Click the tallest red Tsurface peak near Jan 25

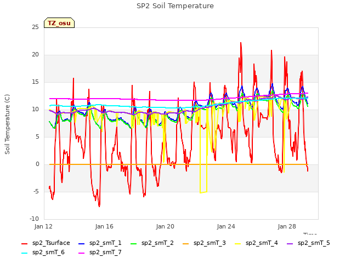coord(241,43)
